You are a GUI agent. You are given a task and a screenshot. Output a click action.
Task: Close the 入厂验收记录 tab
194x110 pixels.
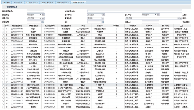[x=37, y=2]
